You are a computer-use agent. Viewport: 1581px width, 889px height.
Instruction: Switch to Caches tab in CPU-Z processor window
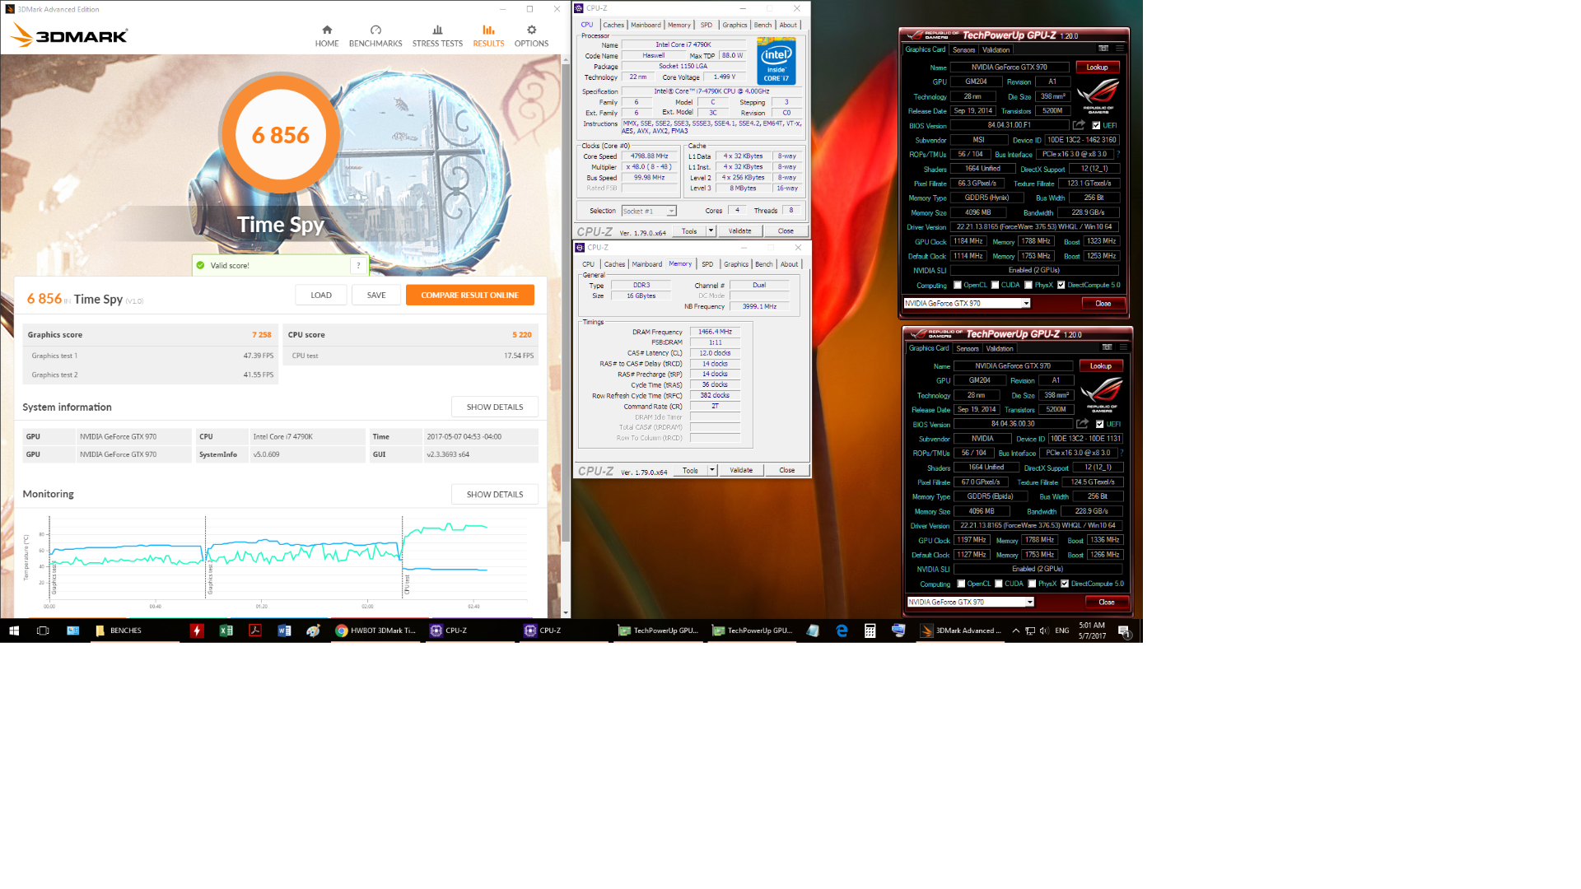613,25
